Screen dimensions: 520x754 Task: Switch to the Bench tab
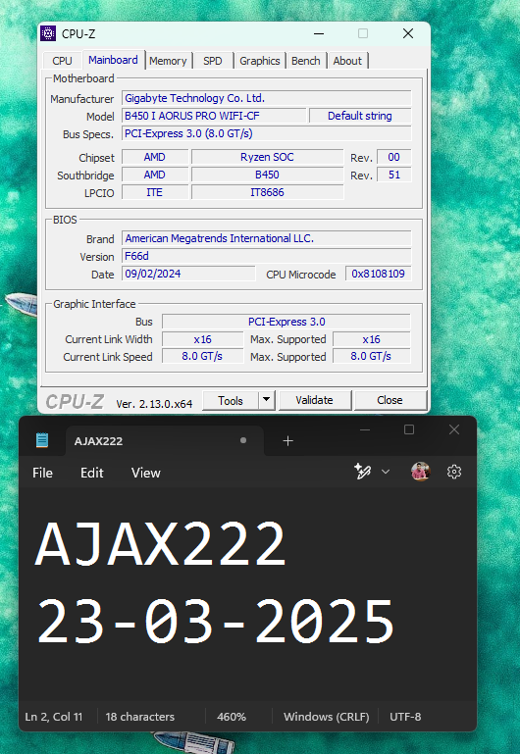(306, 61)
